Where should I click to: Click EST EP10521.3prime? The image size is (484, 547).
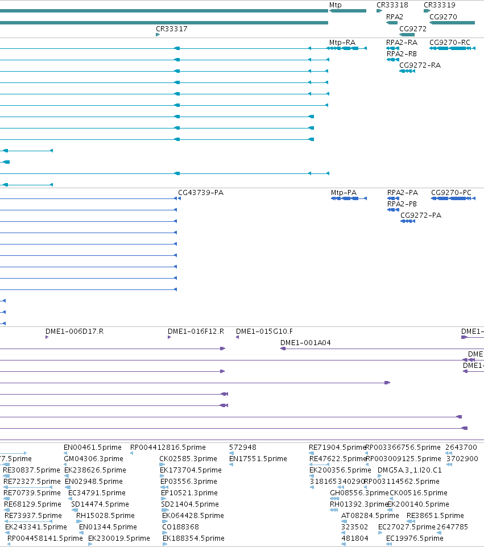click(x=189, y=493)
